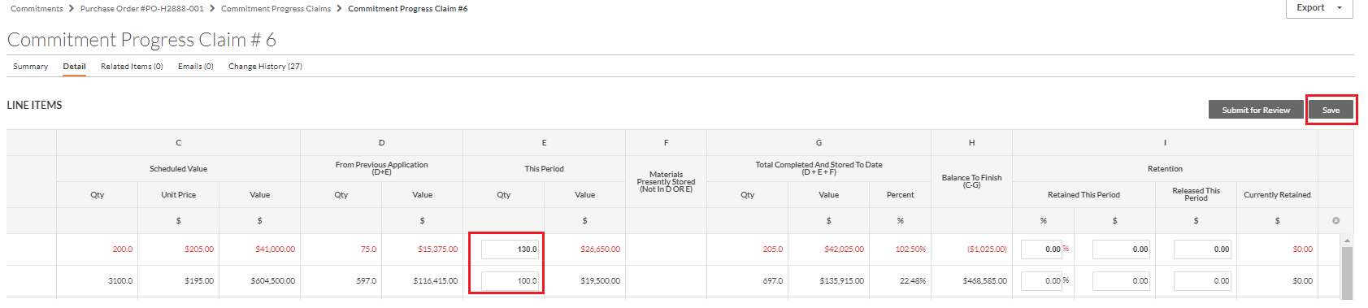This screenshot has width=1368, height=308.
Task: Switch to the Summary tab
Action: point(30,67)
